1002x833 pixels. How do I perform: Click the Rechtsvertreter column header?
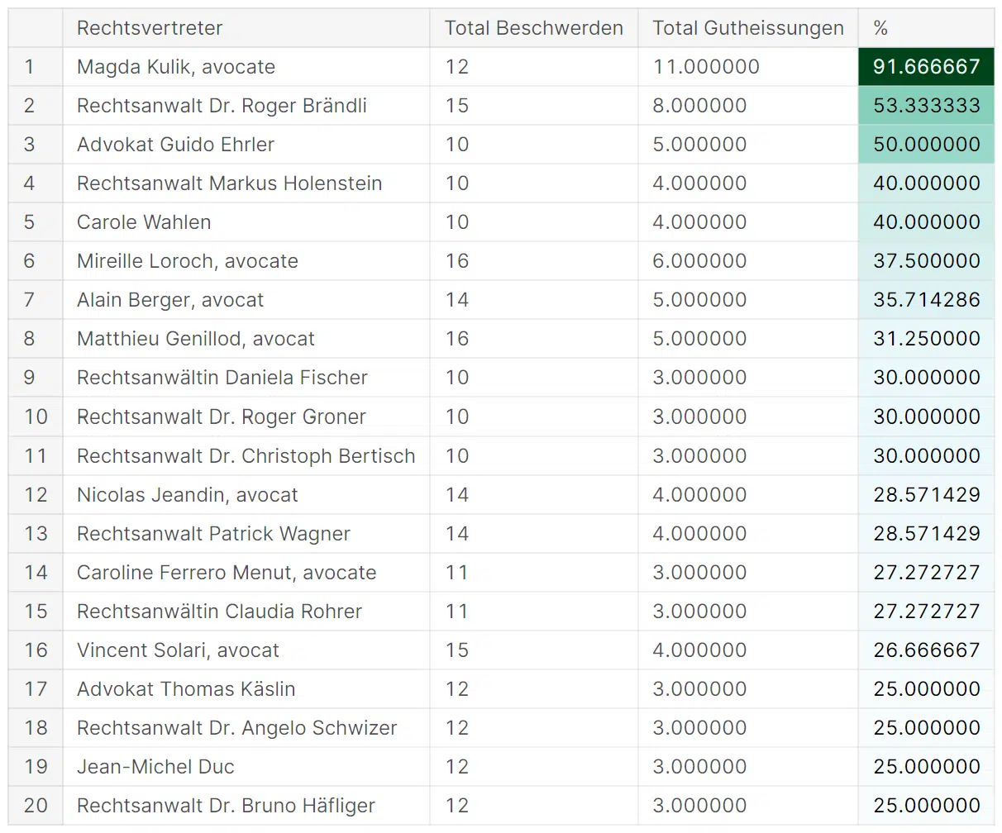click(x=150, y=28)
